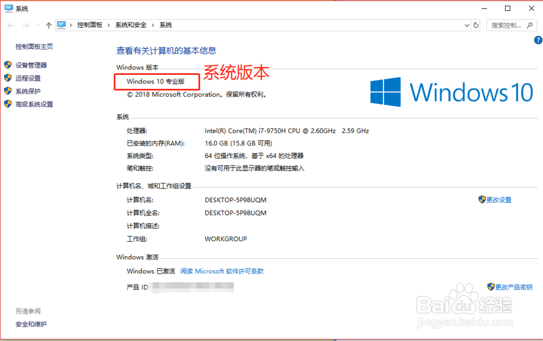Click shield icon next to 系统保护
543x341 pixels.
(8, 91)
